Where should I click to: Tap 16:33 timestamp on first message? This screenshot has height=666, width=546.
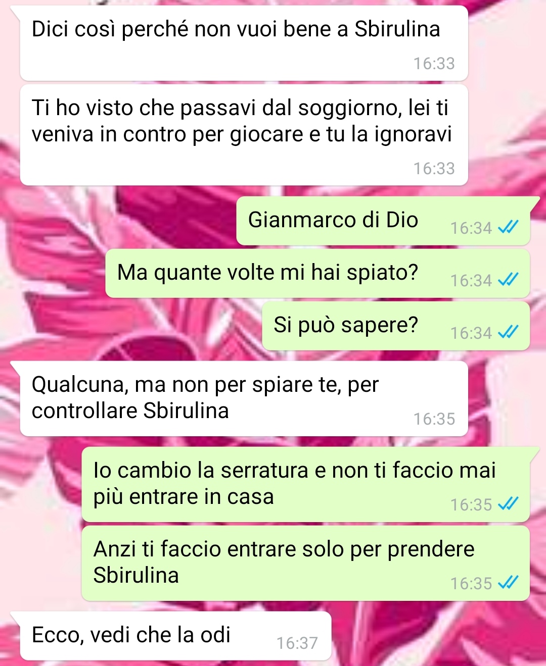(434, 63)
